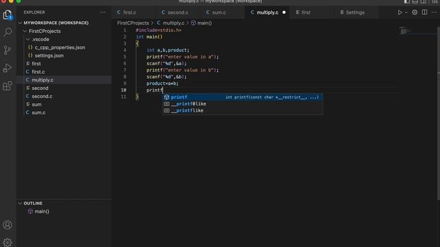440x247 pixels.
Task: Click the line with product=a*b;
Action: pos(162,84)
